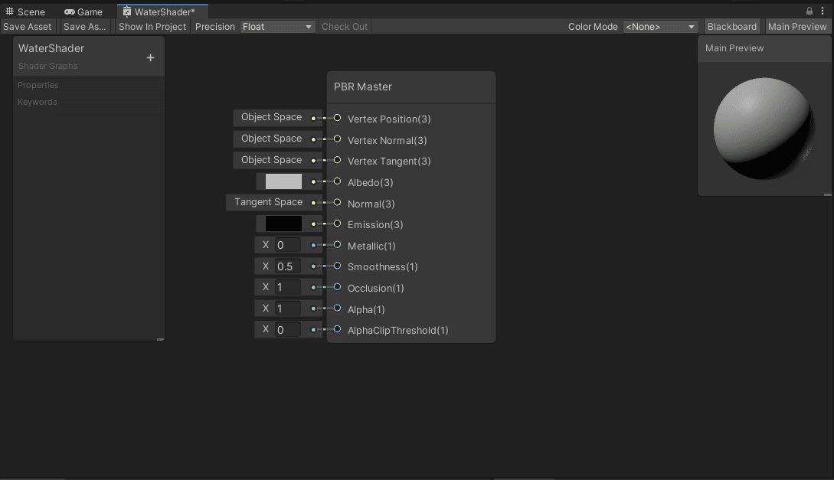Click the AlphaClipThreshold input port
The image size is (834, 480).
click(x=337, y=329)
